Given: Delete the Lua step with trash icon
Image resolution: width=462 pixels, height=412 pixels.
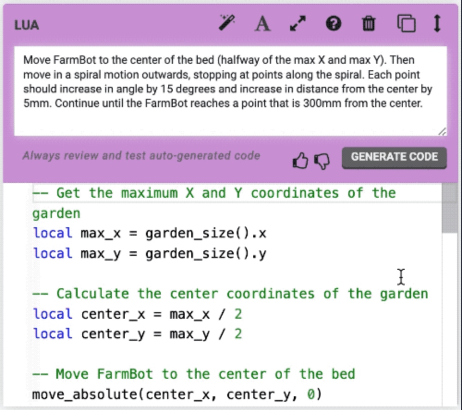Looking at the screenshot, I should point(369,23).
